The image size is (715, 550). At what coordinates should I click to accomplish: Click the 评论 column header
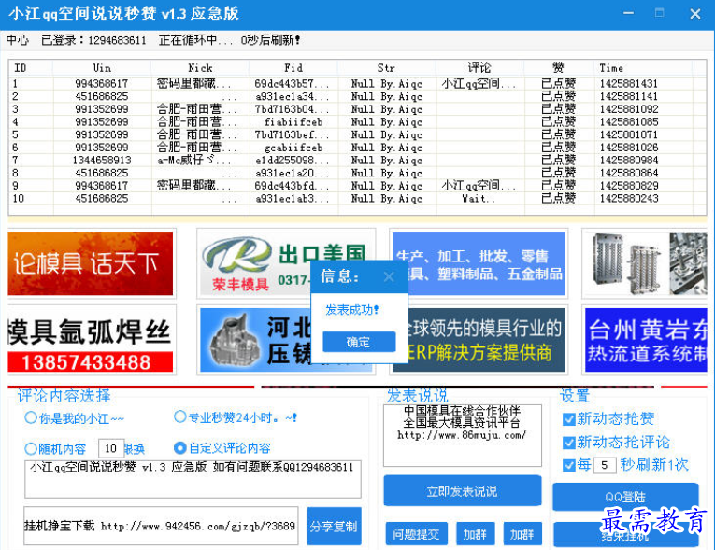tap(479, 68)
